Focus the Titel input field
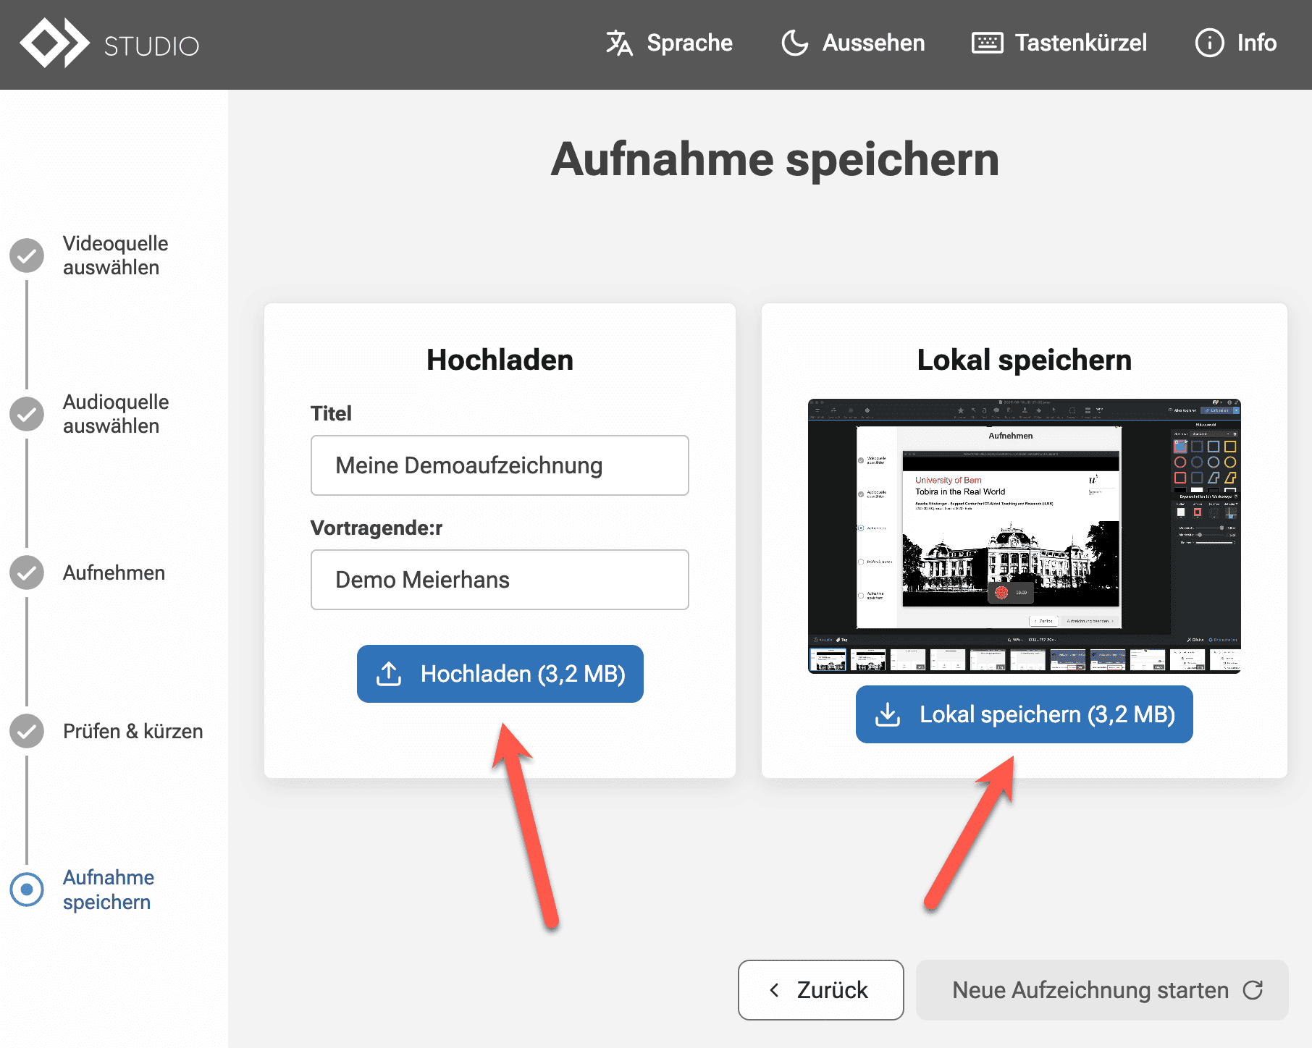The width and height of the screenshot is (1312, 1048). tap(500, 465)
